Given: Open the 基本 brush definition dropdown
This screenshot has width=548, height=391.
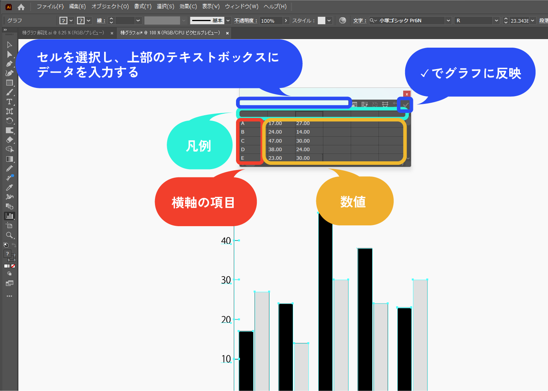Looking at the screenshot, I should 228,20.
